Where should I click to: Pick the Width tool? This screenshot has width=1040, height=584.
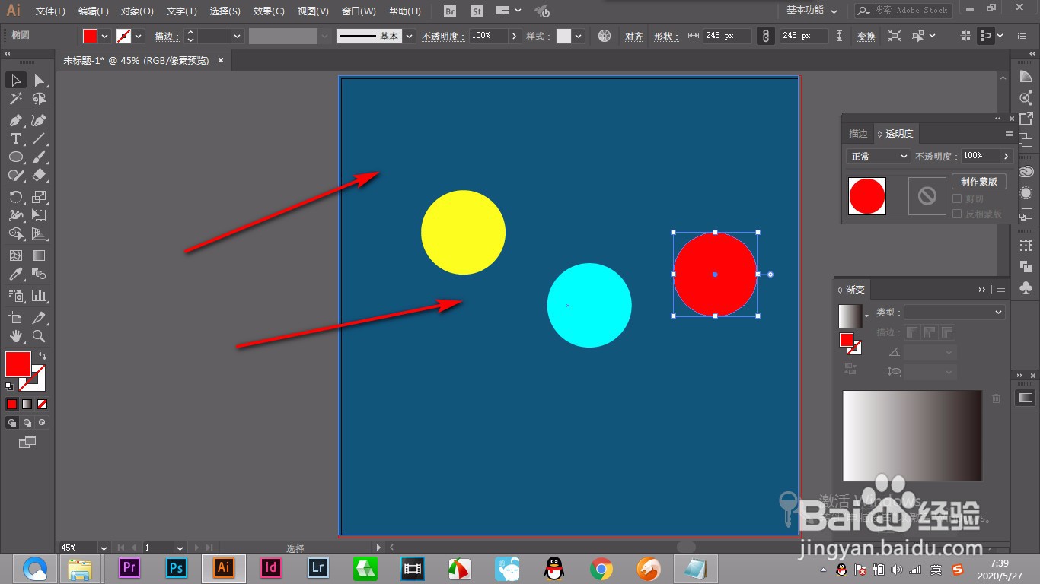16,214
